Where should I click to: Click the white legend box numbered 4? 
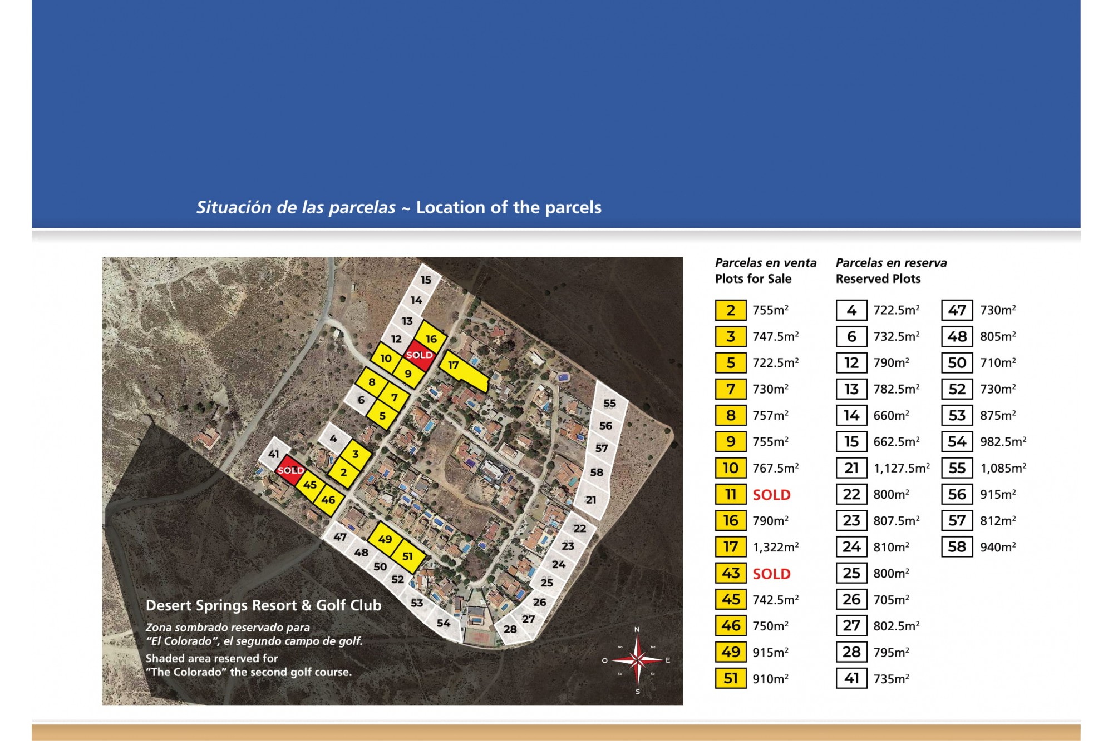coord(851,310)
